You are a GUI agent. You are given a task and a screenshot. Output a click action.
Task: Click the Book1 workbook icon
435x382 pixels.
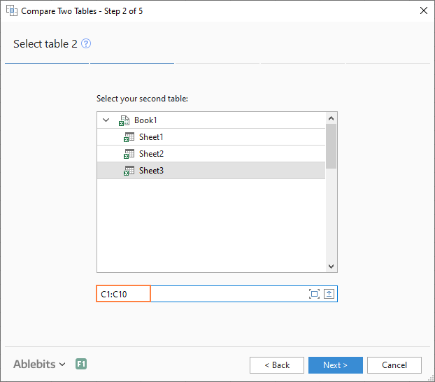pyautogui.click(x=124, y=120)
